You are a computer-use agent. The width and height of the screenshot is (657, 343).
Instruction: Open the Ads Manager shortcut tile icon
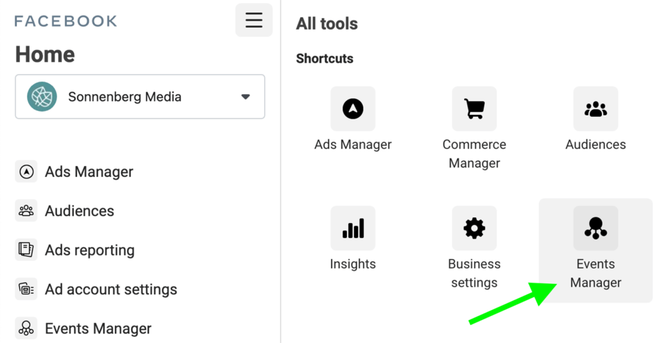[x=353, y=109]
